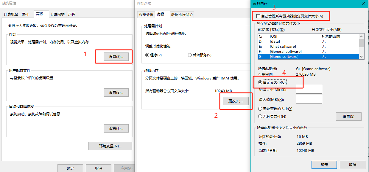Choose 程序 processor scheduling option

coord(147,55)
